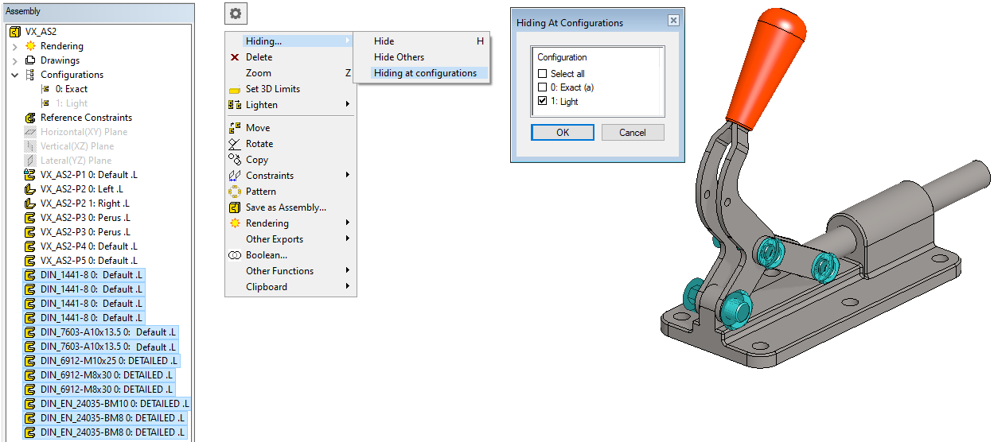The image size is (994, 442).
Task: Click the red X Delete icon
Action: 235,57
